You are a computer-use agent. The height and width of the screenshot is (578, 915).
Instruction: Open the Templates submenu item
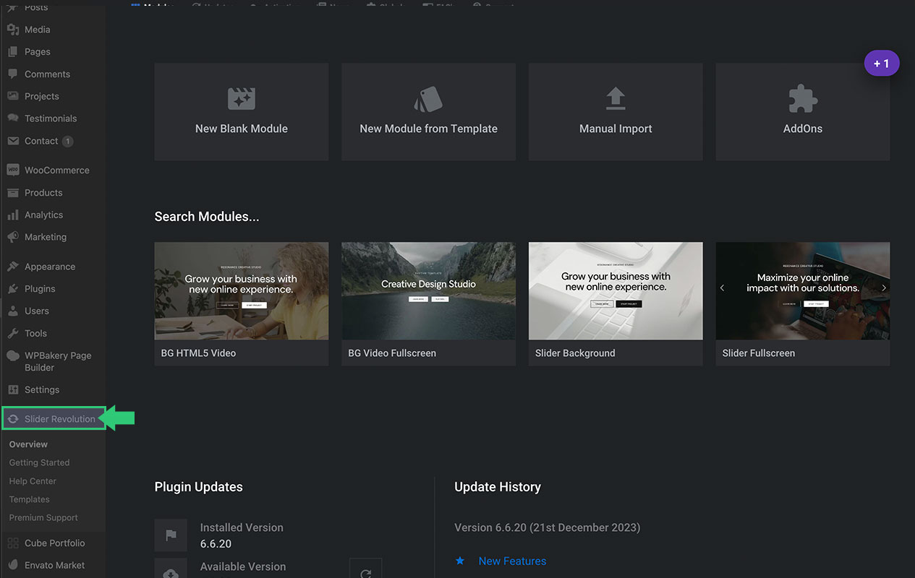[x=30, y=499]
